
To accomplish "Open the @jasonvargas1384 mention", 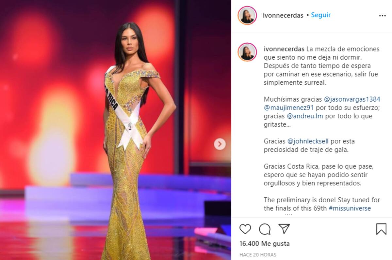I will pos(352,99).
